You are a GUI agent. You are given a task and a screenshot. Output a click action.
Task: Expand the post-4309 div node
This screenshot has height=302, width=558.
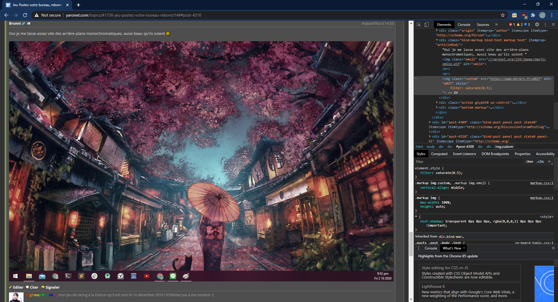coord(430,122)
